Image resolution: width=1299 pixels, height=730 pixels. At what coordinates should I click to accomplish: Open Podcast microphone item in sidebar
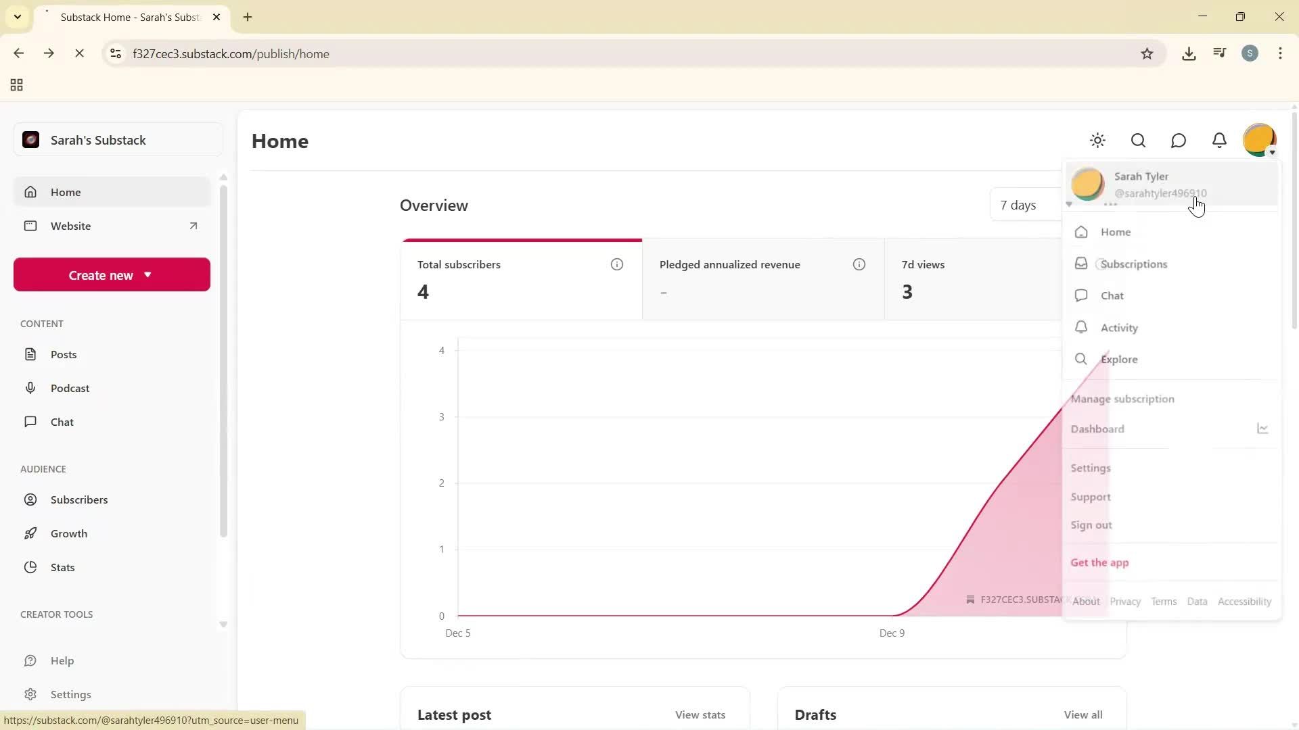70,388
